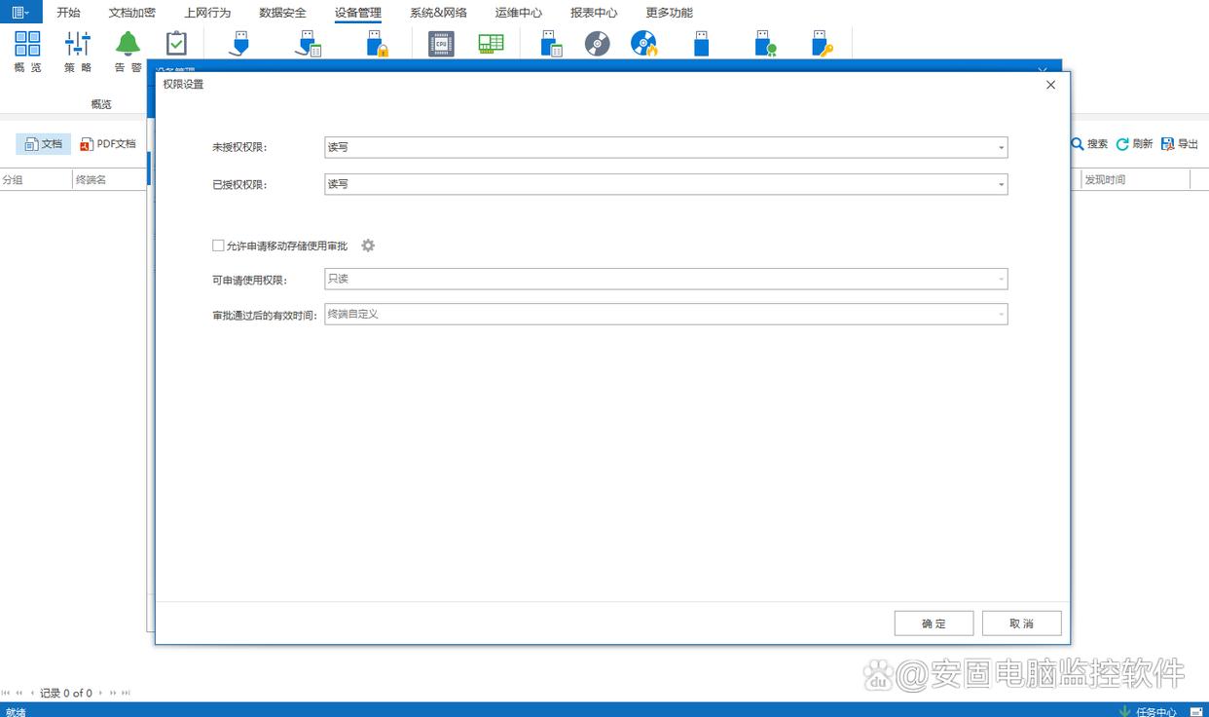
Task: Click the 策略 policy sliders icon
Action: tap(78, 51)
